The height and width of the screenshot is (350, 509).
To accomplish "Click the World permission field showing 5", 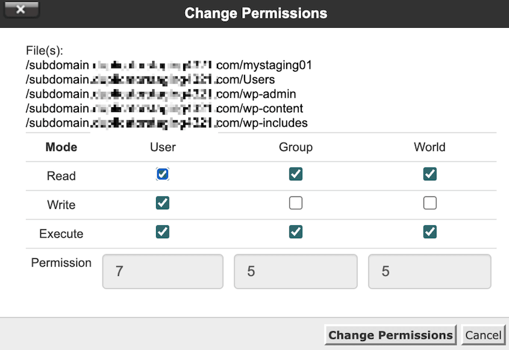I will pyautogui.click(x=429, y=271).
